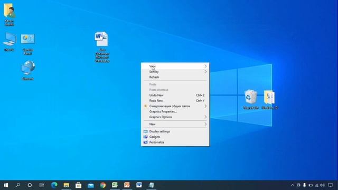Open network status tray icon

point(317,185)
